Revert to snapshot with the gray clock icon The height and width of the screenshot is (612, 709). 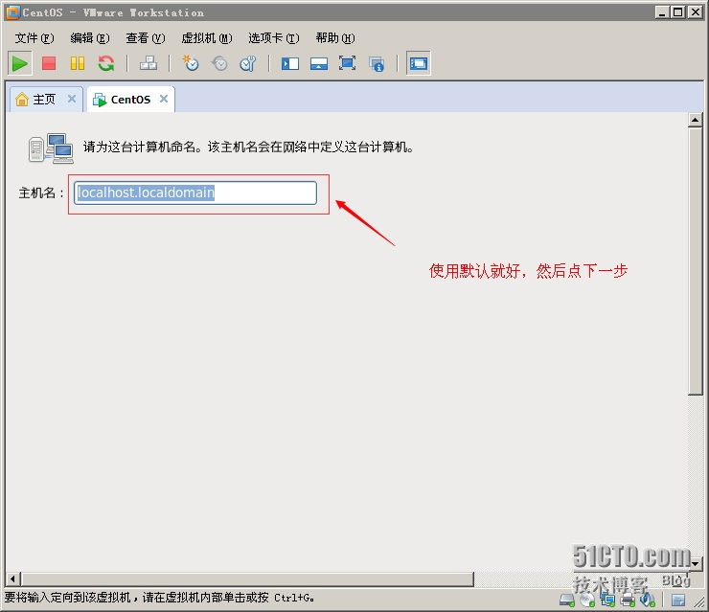coord(219,63)
